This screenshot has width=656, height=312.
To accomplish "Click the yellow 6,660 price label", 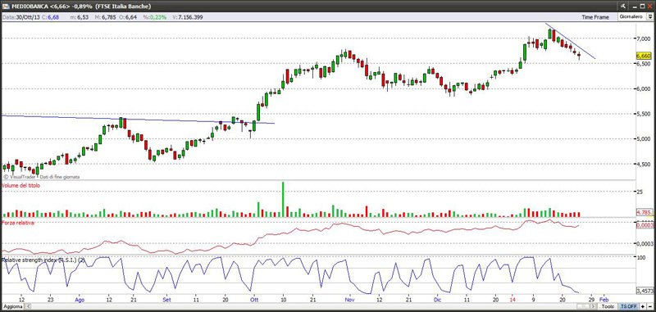I will (643, 56).
